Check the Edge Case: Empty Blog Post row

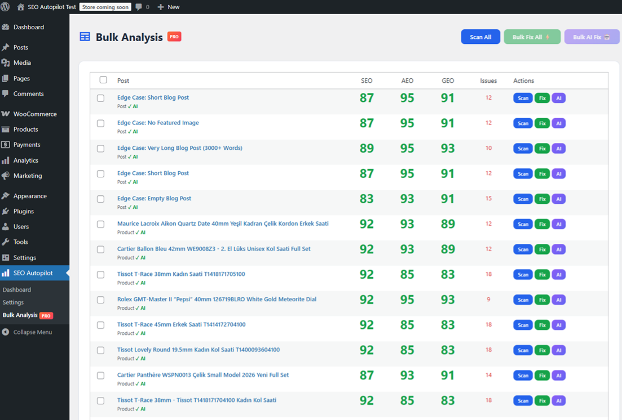point(100,199)
